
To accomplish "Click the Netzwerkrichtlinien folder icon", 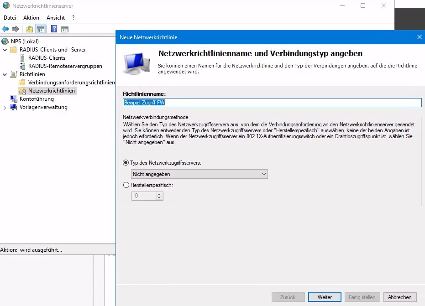I will pyautogui.click(x=22, y=91).
